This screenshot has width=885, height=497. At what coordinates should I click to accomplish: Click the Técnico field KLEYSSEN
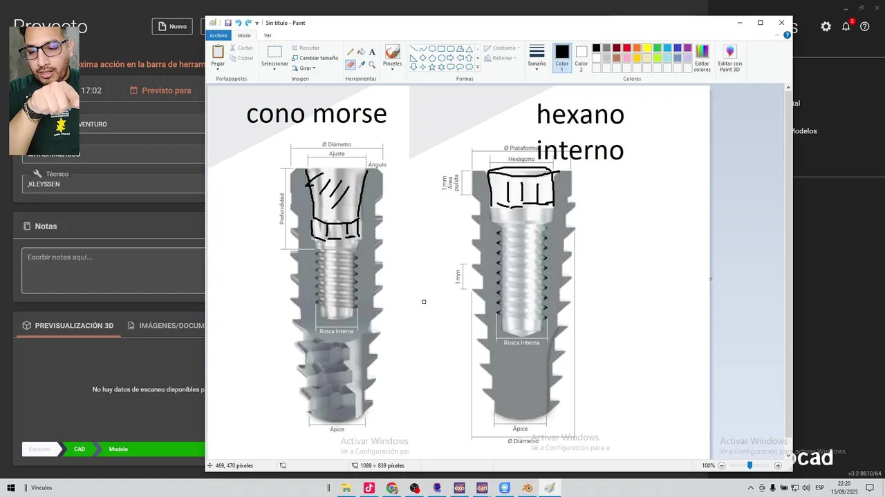(x=113, y=184)
